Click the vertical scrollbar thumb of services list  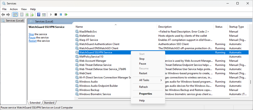[x=251, y=82]
